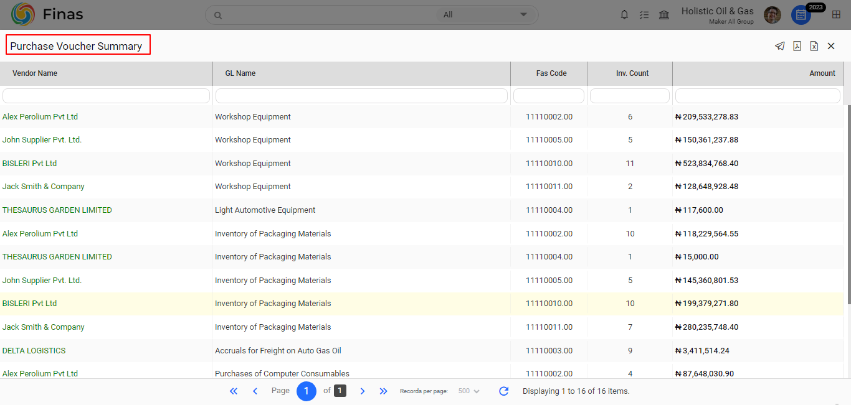The height and width of the screenshot is (405, 851).
Task: Click amount ₦523,834,768.40
Action: pos(706,164)
